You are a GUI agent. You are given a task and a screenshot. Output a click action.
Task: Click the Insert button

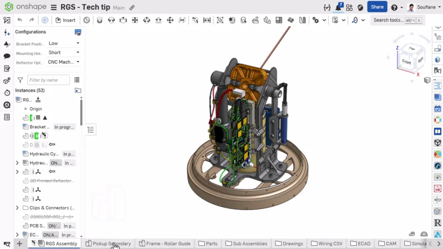(x=66, y=20)
